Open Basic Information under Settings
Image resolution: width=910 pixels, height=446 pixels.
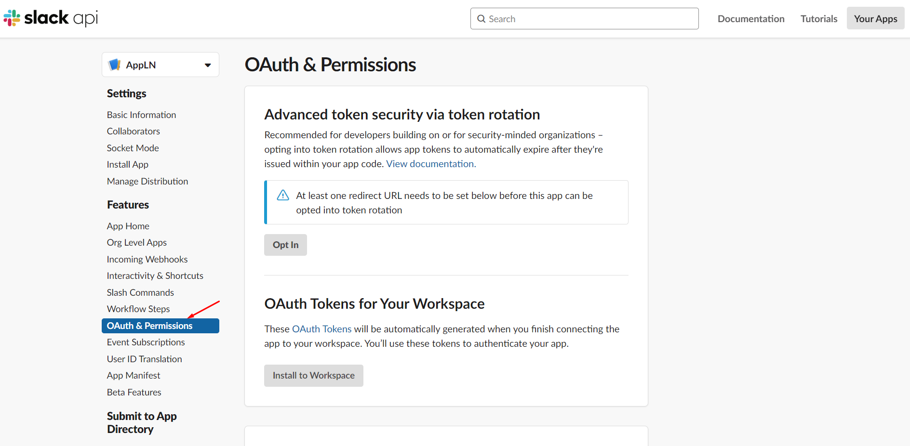141,115
